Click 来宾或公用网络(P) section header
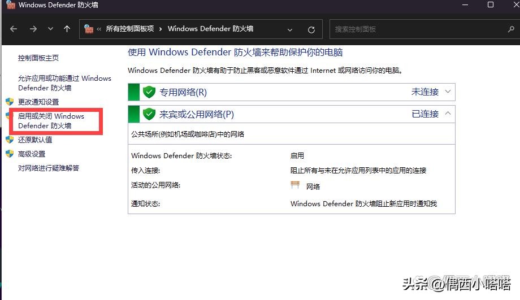Viewport: 520px width, 300px height. 292,114
